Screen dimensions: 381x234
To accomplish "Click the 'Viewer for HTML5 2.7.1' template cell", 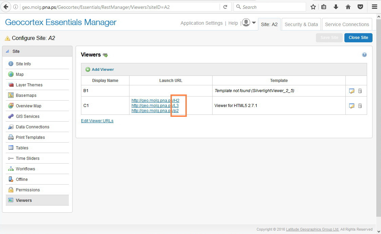I will 279,106.
